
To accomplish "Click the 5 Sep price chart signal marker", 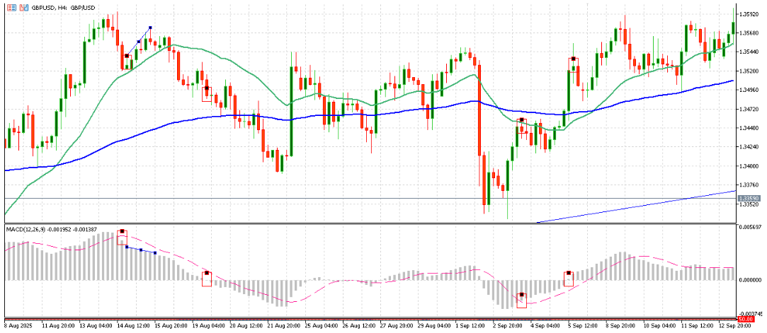I will pyautogui.click(x=573, y=60).
